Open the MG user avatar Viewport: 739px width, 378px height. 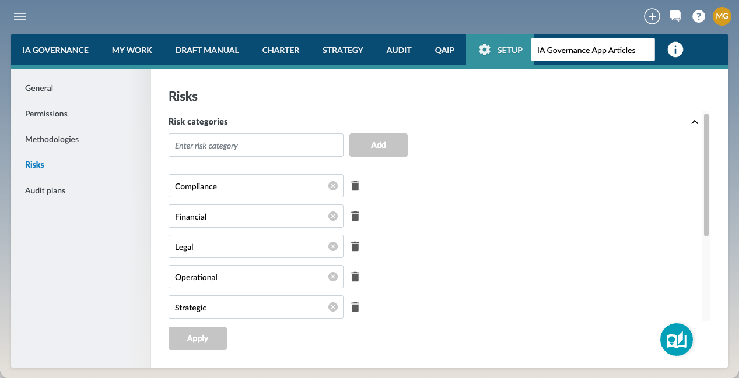(x=722, y=16)
